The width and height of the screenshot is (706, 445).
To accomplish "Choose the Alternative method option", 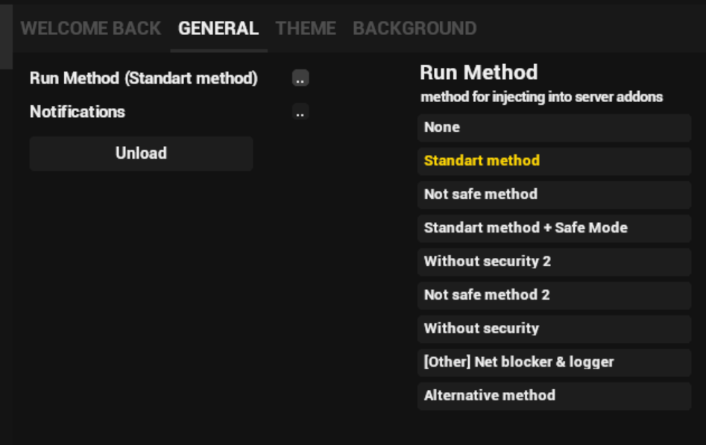I will (554, 396).
